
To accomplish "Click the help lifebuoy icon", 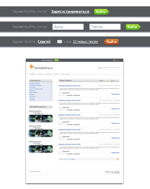I will click(114, 60).
